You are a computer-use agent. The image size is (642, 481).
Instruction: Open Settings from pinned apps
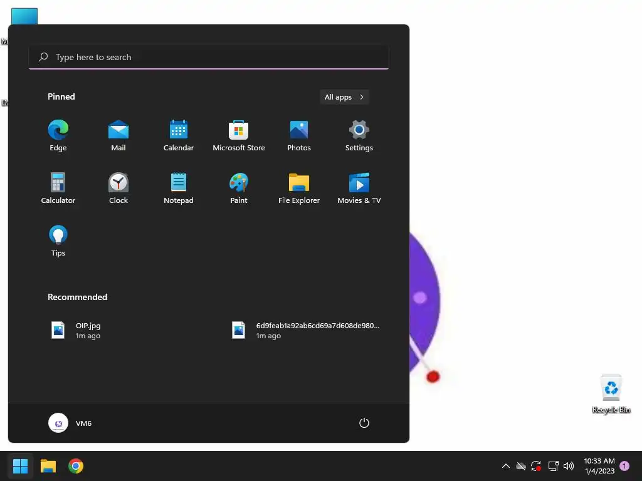tap(359, 136)
